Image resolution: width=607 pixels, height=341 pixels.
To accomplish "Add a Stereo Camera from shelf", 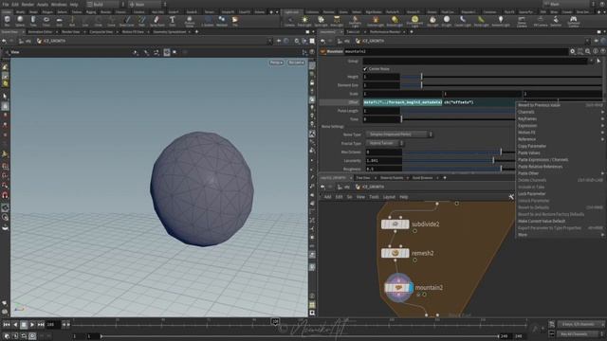I will pos(522,21).
